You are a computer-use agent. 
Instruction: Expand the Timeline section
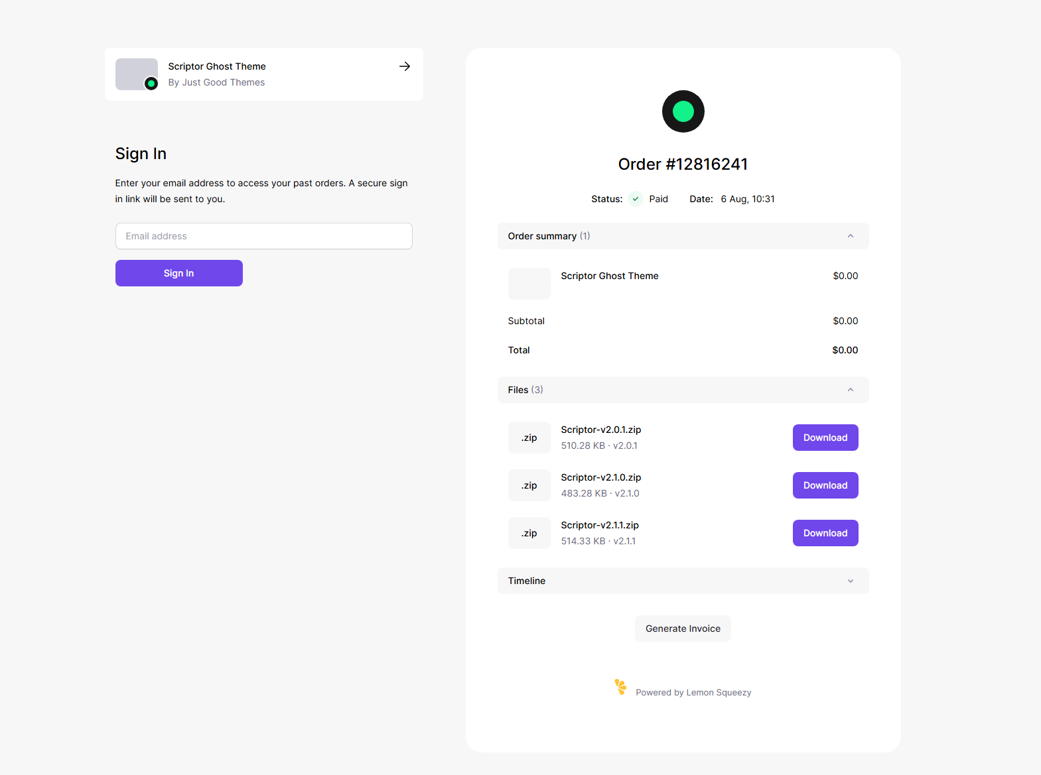851,581
